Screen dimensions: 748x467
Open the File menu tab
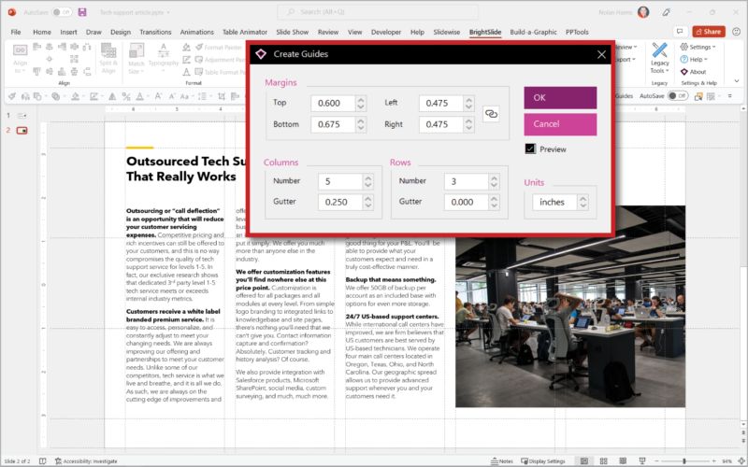[16, 32]
